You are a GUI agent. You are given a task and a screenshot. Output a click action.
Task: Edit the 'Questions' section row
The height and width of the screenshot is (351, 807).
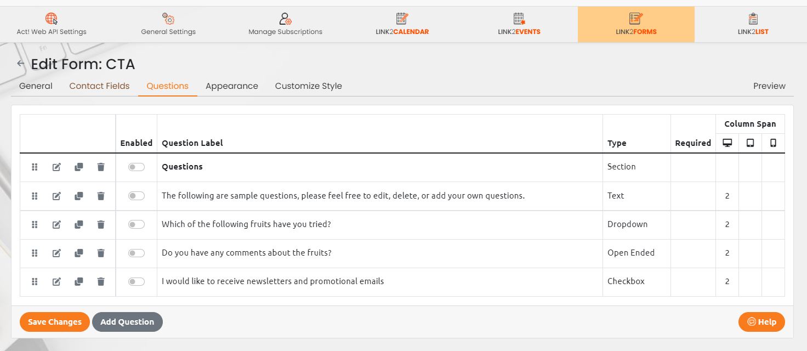56,167
